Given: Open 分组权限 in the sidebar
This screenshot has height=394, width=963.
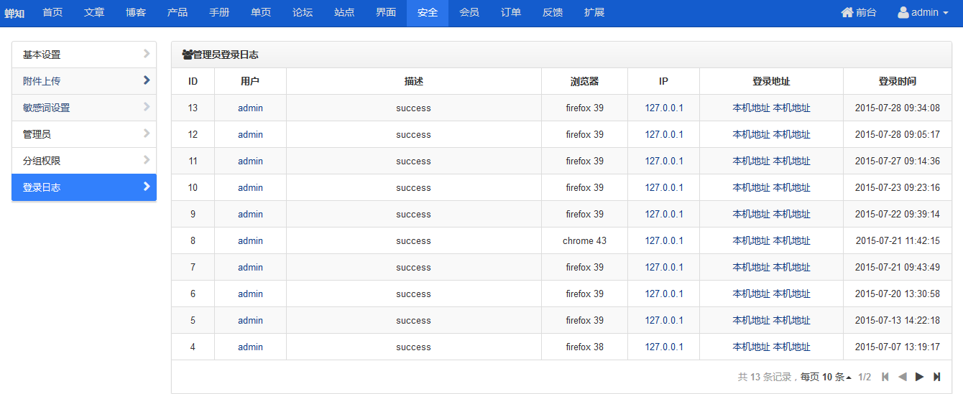Looking at the screenshot, I should pyautogui.click(x=84, y=161).
